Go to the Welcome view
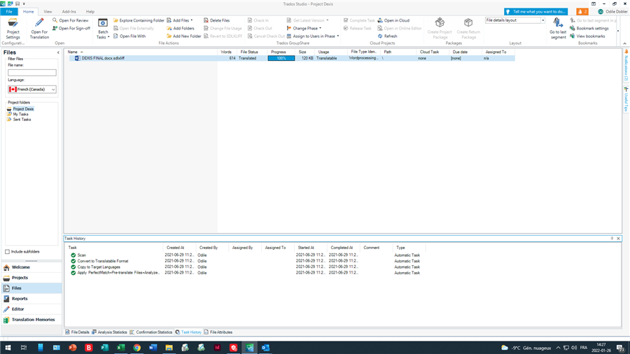The image size is (630, 354). pyautogui.click(x=31, y=267)
